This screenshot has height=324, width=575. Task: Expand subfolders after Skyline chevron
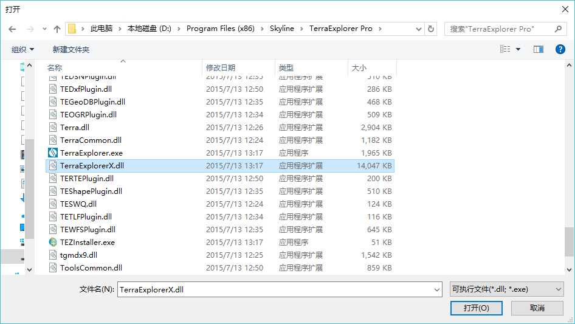301,29
